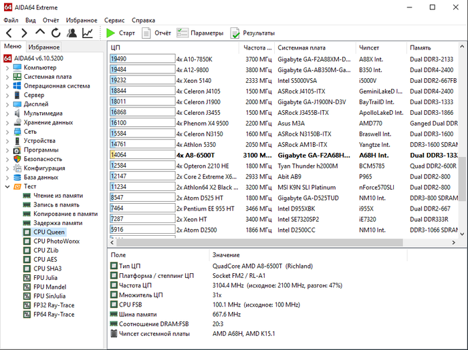Sort by the ЦП column header
The height and width of the screenshot is (350, 468).
click(173, 47)
